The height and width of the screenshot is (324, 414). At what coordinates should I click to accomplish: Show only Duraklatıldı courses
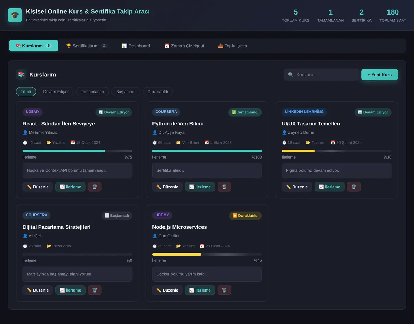pos(158,92)
